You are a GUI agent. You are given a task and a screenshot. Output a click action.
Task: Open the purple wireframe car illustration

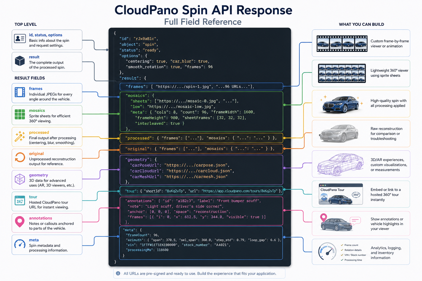click(340, 164)
